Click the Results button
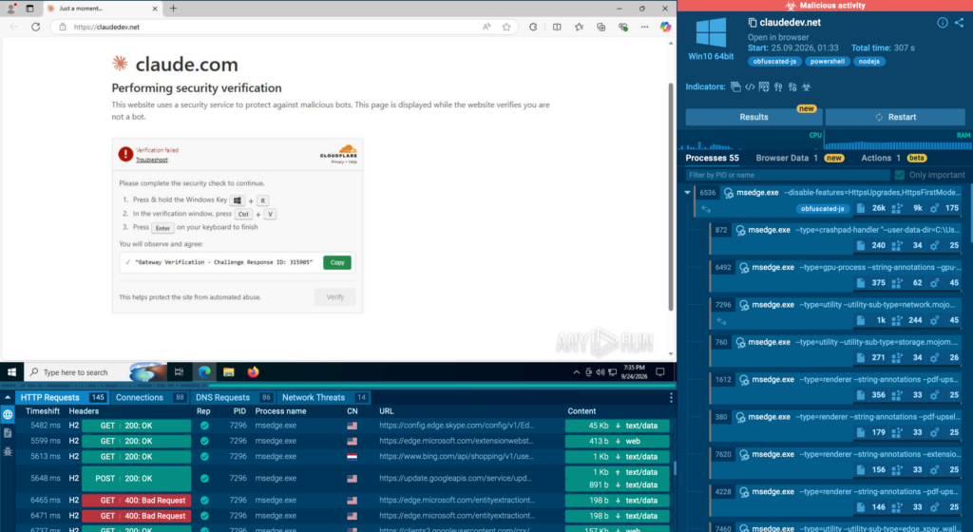Viewport: 973px width, 532px height. (x=754, y=117)
